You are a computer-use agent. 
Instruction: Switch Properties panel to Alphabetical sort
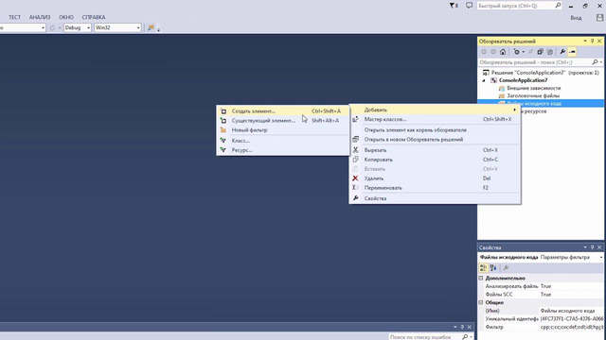(x=493, y=267)
